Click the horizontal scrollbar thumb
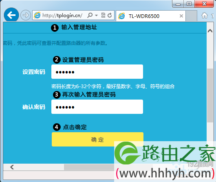 89,167
